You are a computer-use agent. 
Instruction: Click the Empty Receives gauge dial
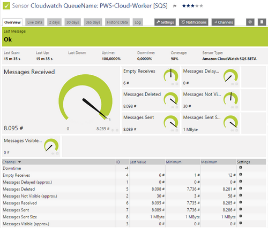pyautogui.click(x=171, y=76)
